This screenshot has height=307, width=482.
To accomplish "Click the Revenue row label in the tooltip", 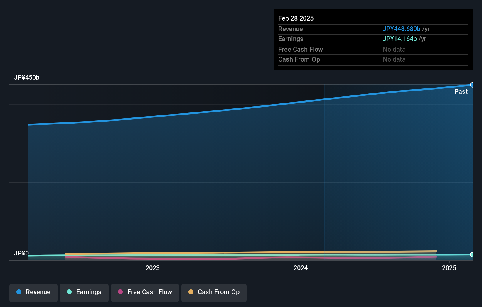I will tap(291, 29).
